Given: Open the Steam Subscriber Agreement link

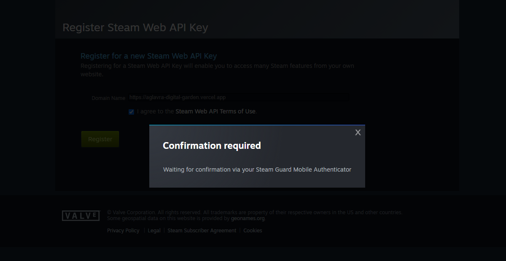Looking at the screenshot, I should pyautogui.click(x=202, y=231).
